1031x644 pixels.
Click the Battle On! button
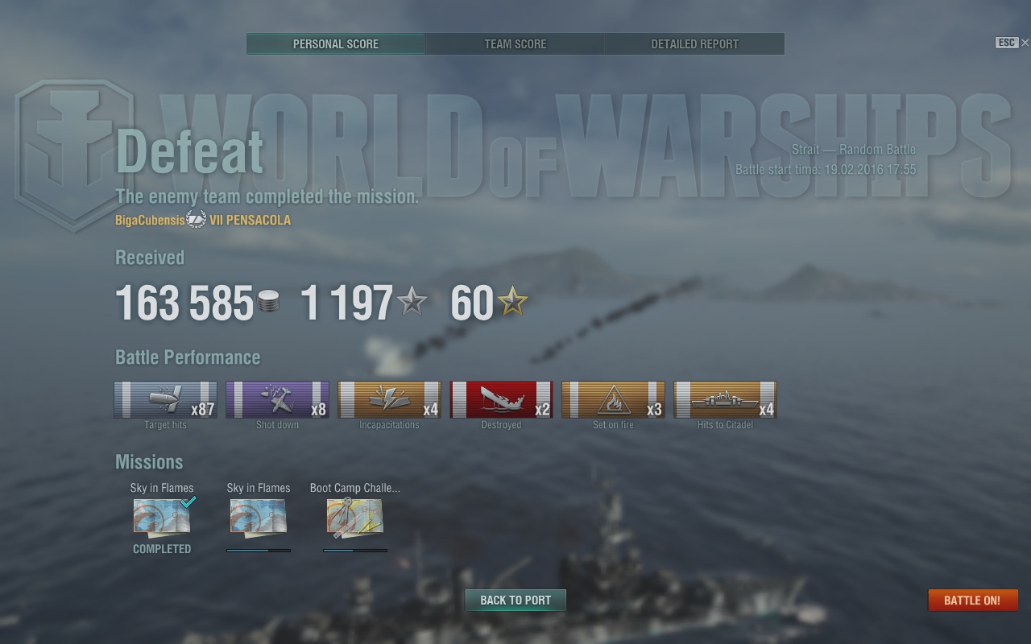973,600
